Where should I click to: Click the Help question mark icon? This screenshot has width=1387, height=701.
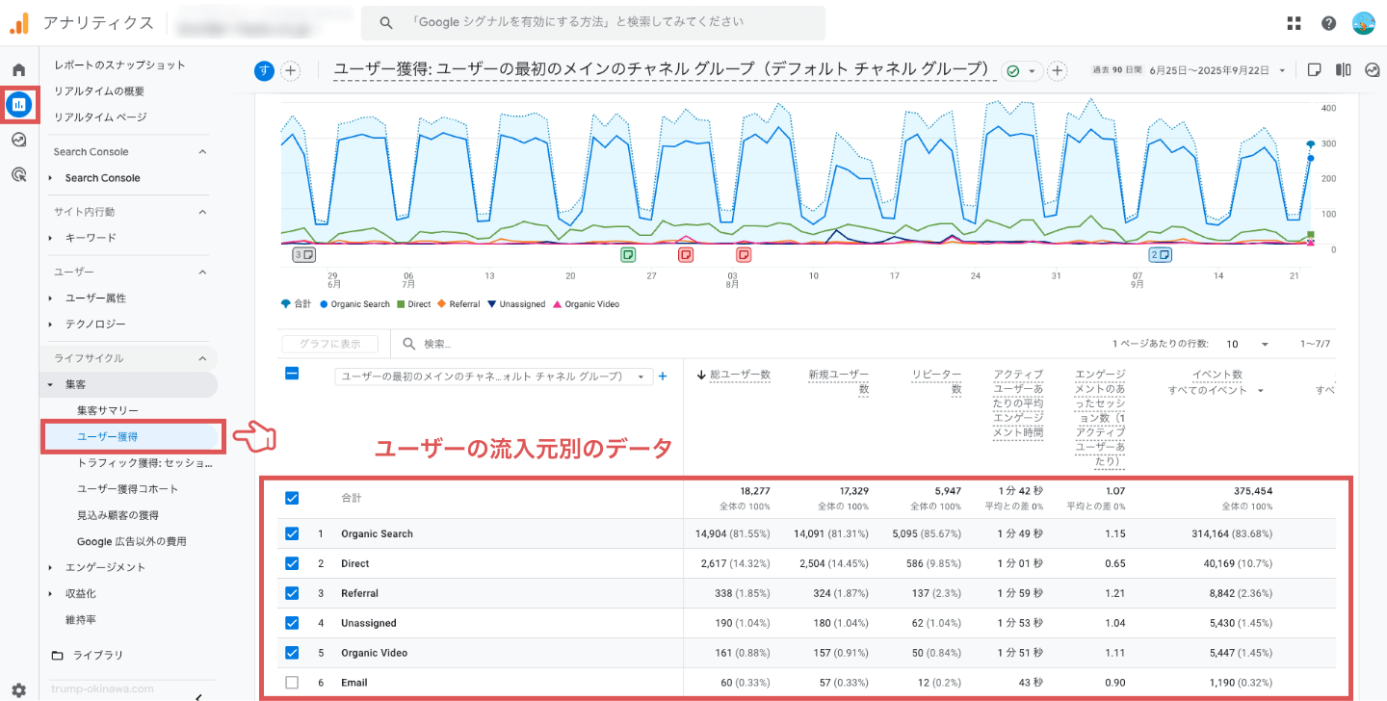[1328, 23]
